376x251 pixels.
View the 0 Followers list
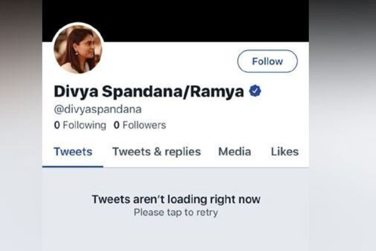(140, 125)
